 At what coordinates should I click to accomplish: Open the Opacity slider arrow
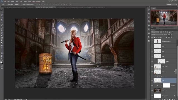172,35
